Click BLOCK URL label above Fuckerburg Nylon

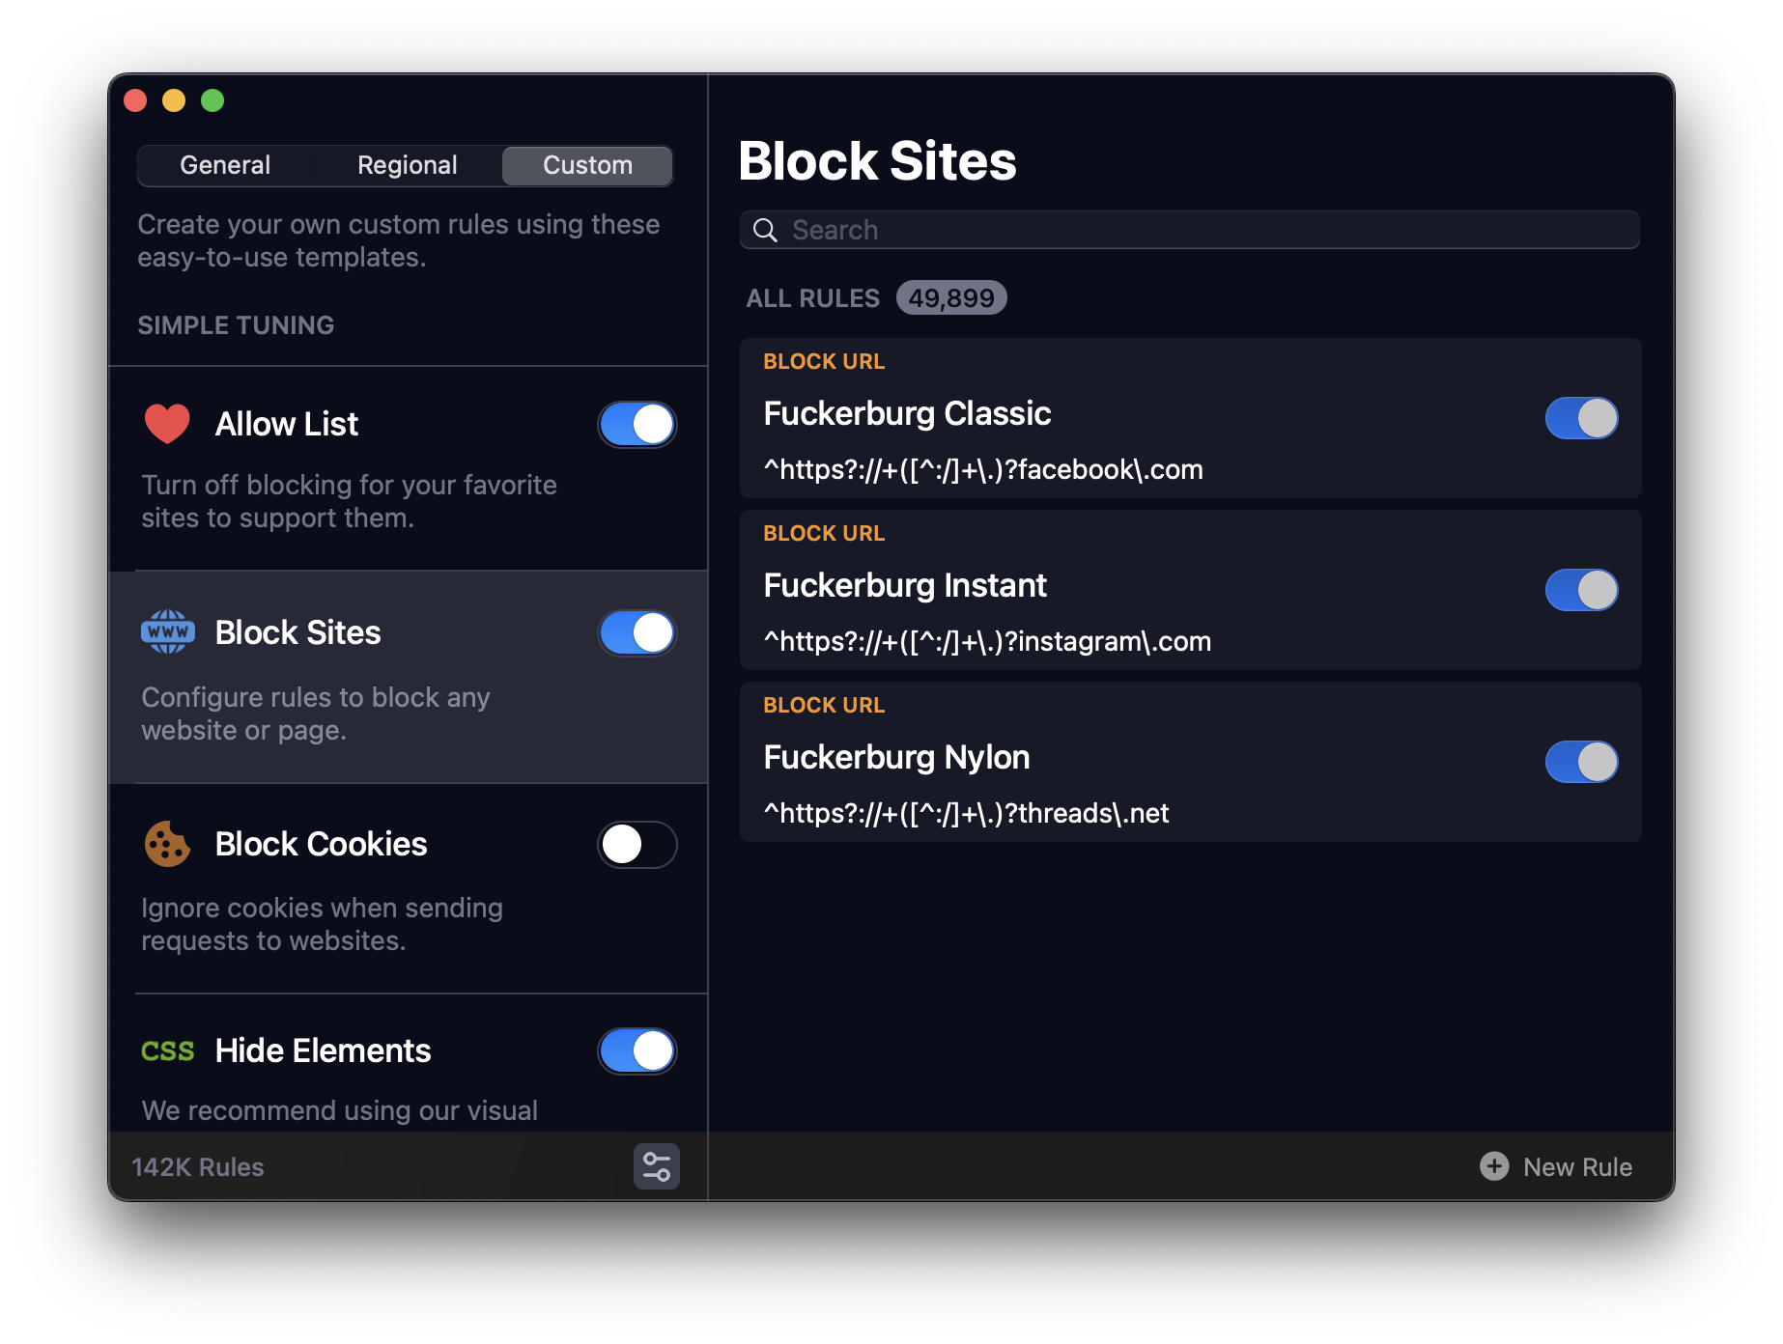point(824,705)
